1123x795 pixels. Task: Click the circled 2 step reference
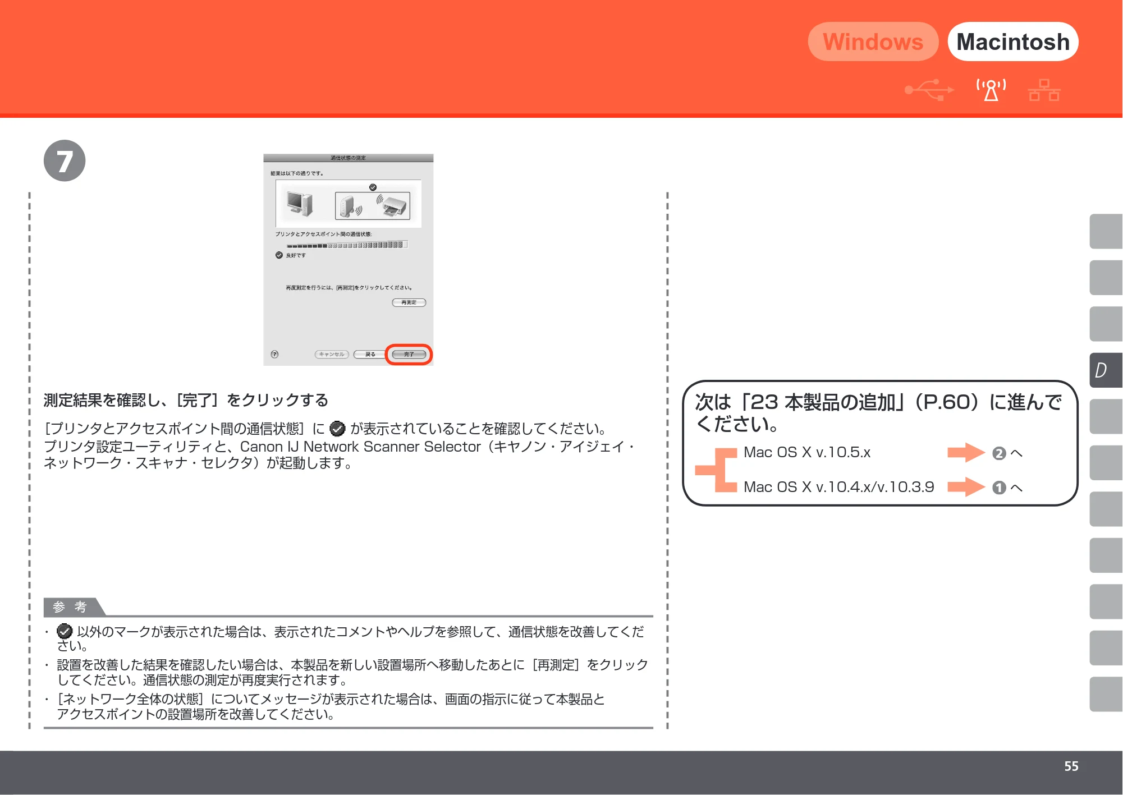pos(998,453)
